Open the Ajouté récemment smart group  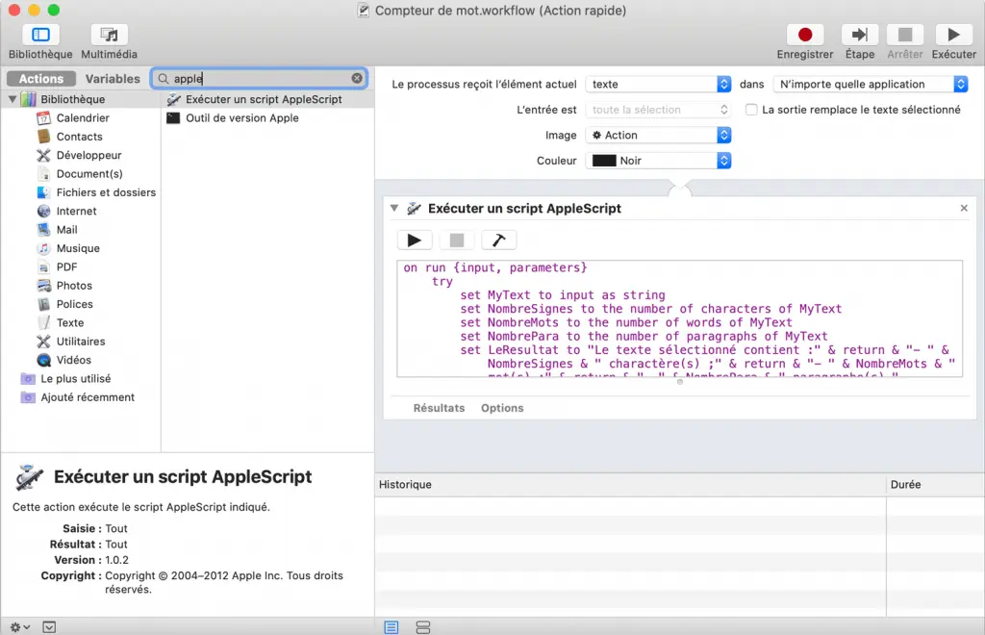pyautogui.click(x=88, y=397)
